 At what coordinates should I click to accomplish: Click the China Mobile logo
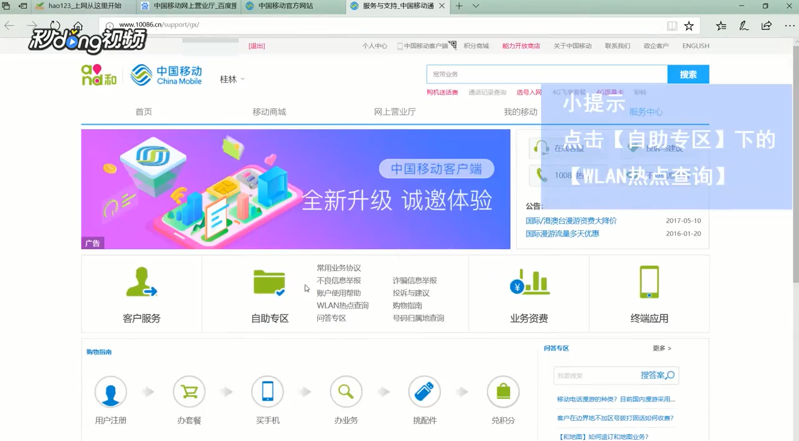coord(166,75)
